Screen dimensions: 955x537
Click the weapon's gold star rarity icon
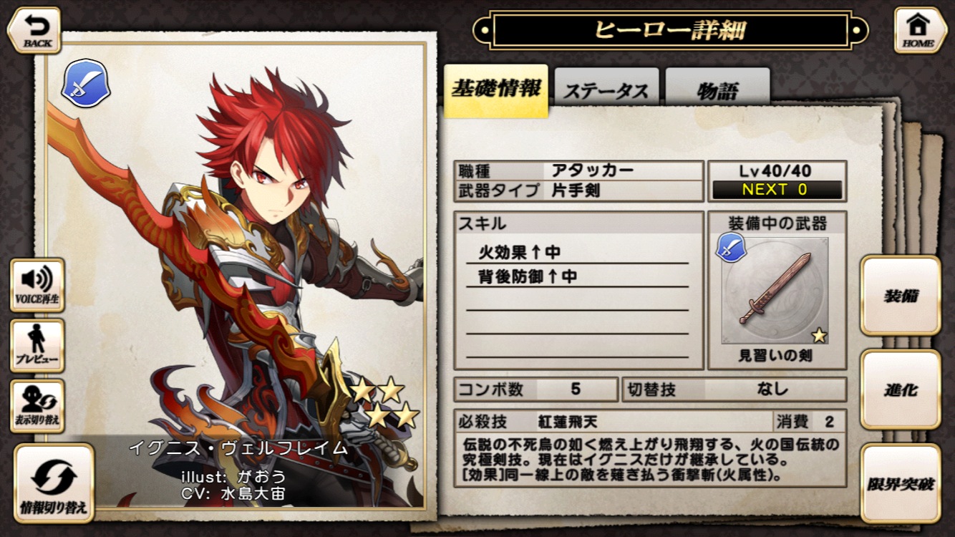click(819, 335)
